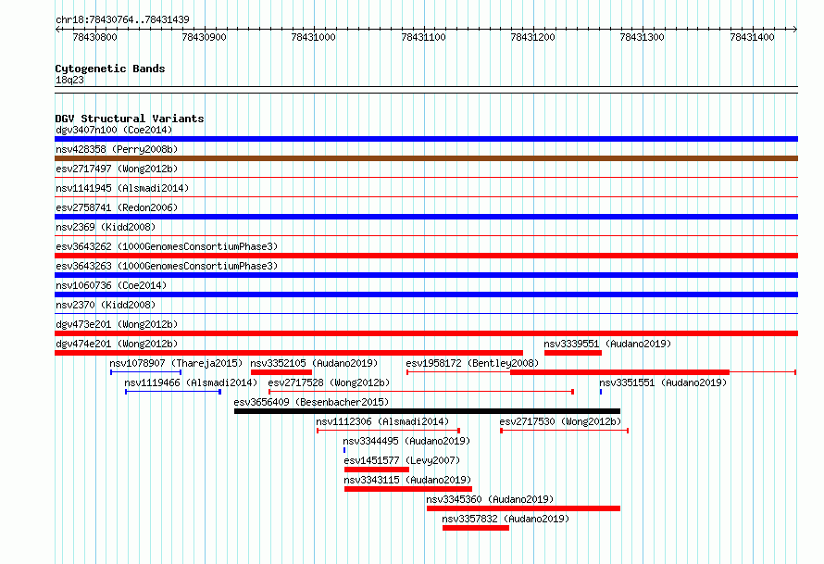
Task: Click the nsv3352105 (Audano2019) red bar
Action: pos(281,372)
